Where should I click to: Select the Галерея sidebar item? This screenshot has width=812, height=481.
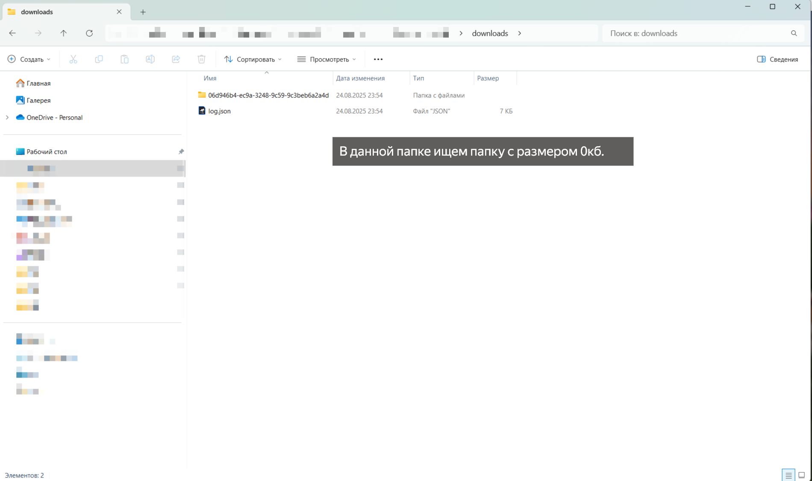coord(38,100)
